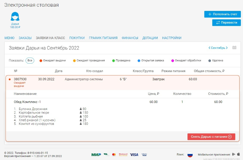The height and width of the screenshot is (160, 243).
Task: Click the Verified by VISA logo
Action: click(144, 155)
